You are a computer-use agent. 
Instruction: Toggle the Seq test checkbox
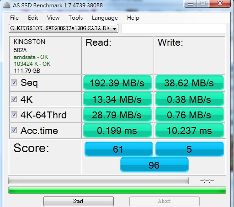click(x=14, y=83)
